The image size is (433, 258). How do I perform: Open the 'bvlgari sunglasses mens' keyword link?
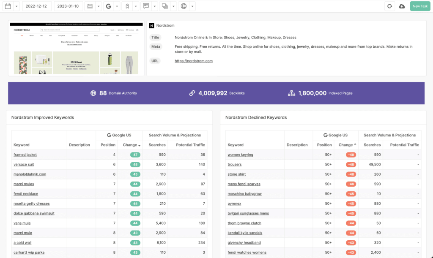click(248, 213)
